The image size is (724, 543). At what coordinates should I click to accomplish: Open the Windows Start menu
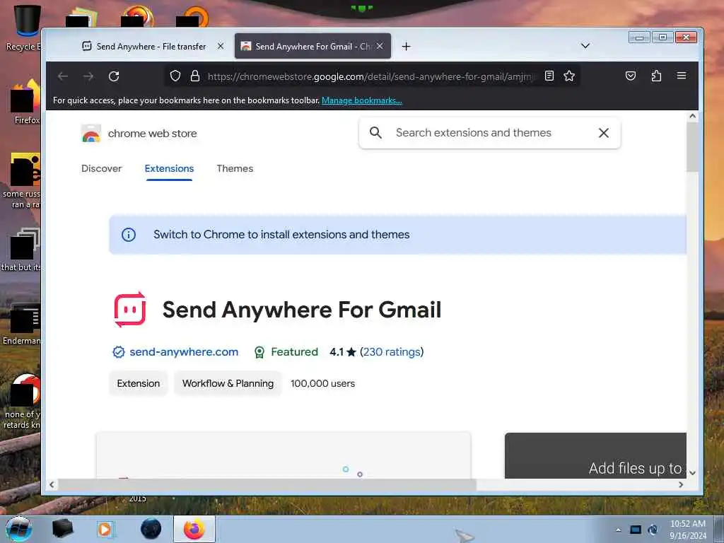pyautogui.click(x=19, y=529)
